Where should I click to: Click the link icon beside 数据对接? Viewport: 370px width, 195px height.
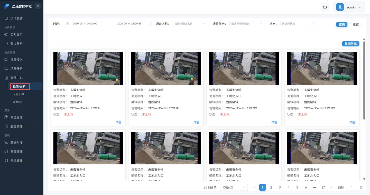click(6, 142)
